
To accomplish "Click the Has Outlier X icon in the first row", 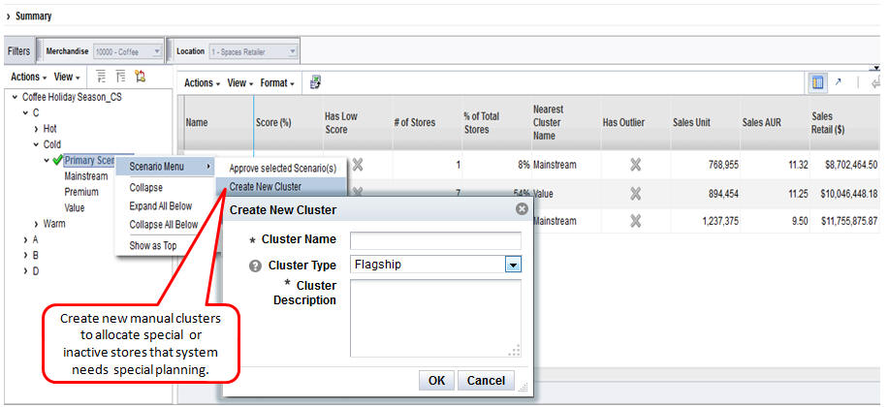I will pos(636,165).
